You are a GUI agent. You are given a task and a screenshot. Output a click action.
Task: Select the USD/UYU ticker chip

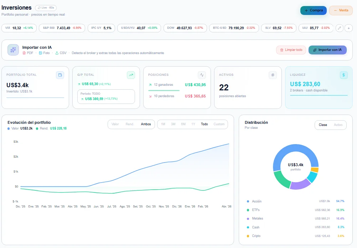tap(139, 28)
